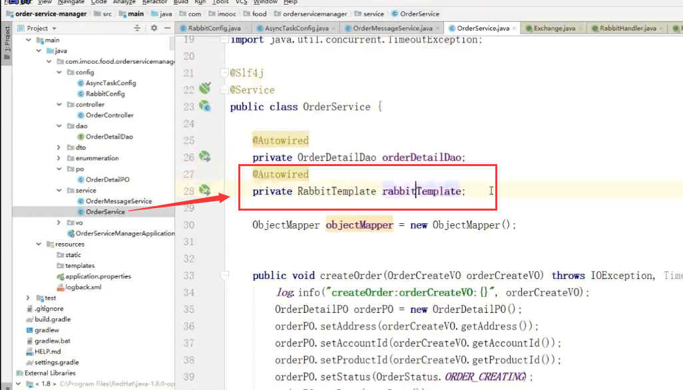Click order-service-manager breadcrumb
The height and width of the screenshot is (390, 683).
[46, 14]
